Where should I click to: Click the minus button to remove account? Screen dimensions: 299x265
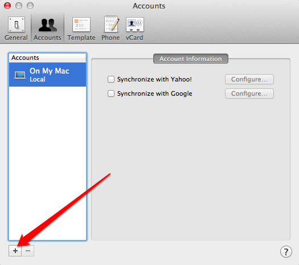click(28, 251)
